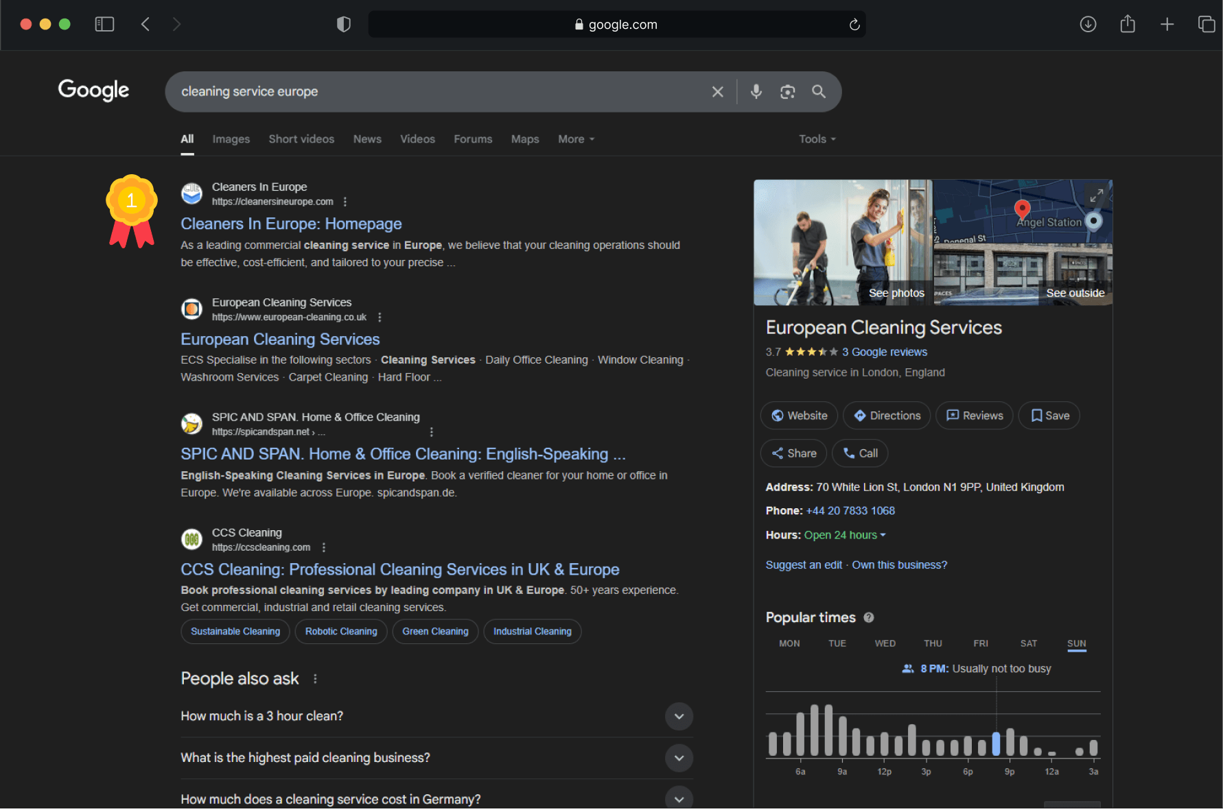This screenshot has width=1223, height=810.
Task: Open 'Cleaners In Europe: Homepage' result
Action: point(291,224)
